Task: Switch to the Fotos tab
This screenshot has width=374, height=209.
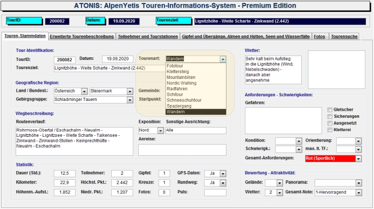Action: (319, 36)
